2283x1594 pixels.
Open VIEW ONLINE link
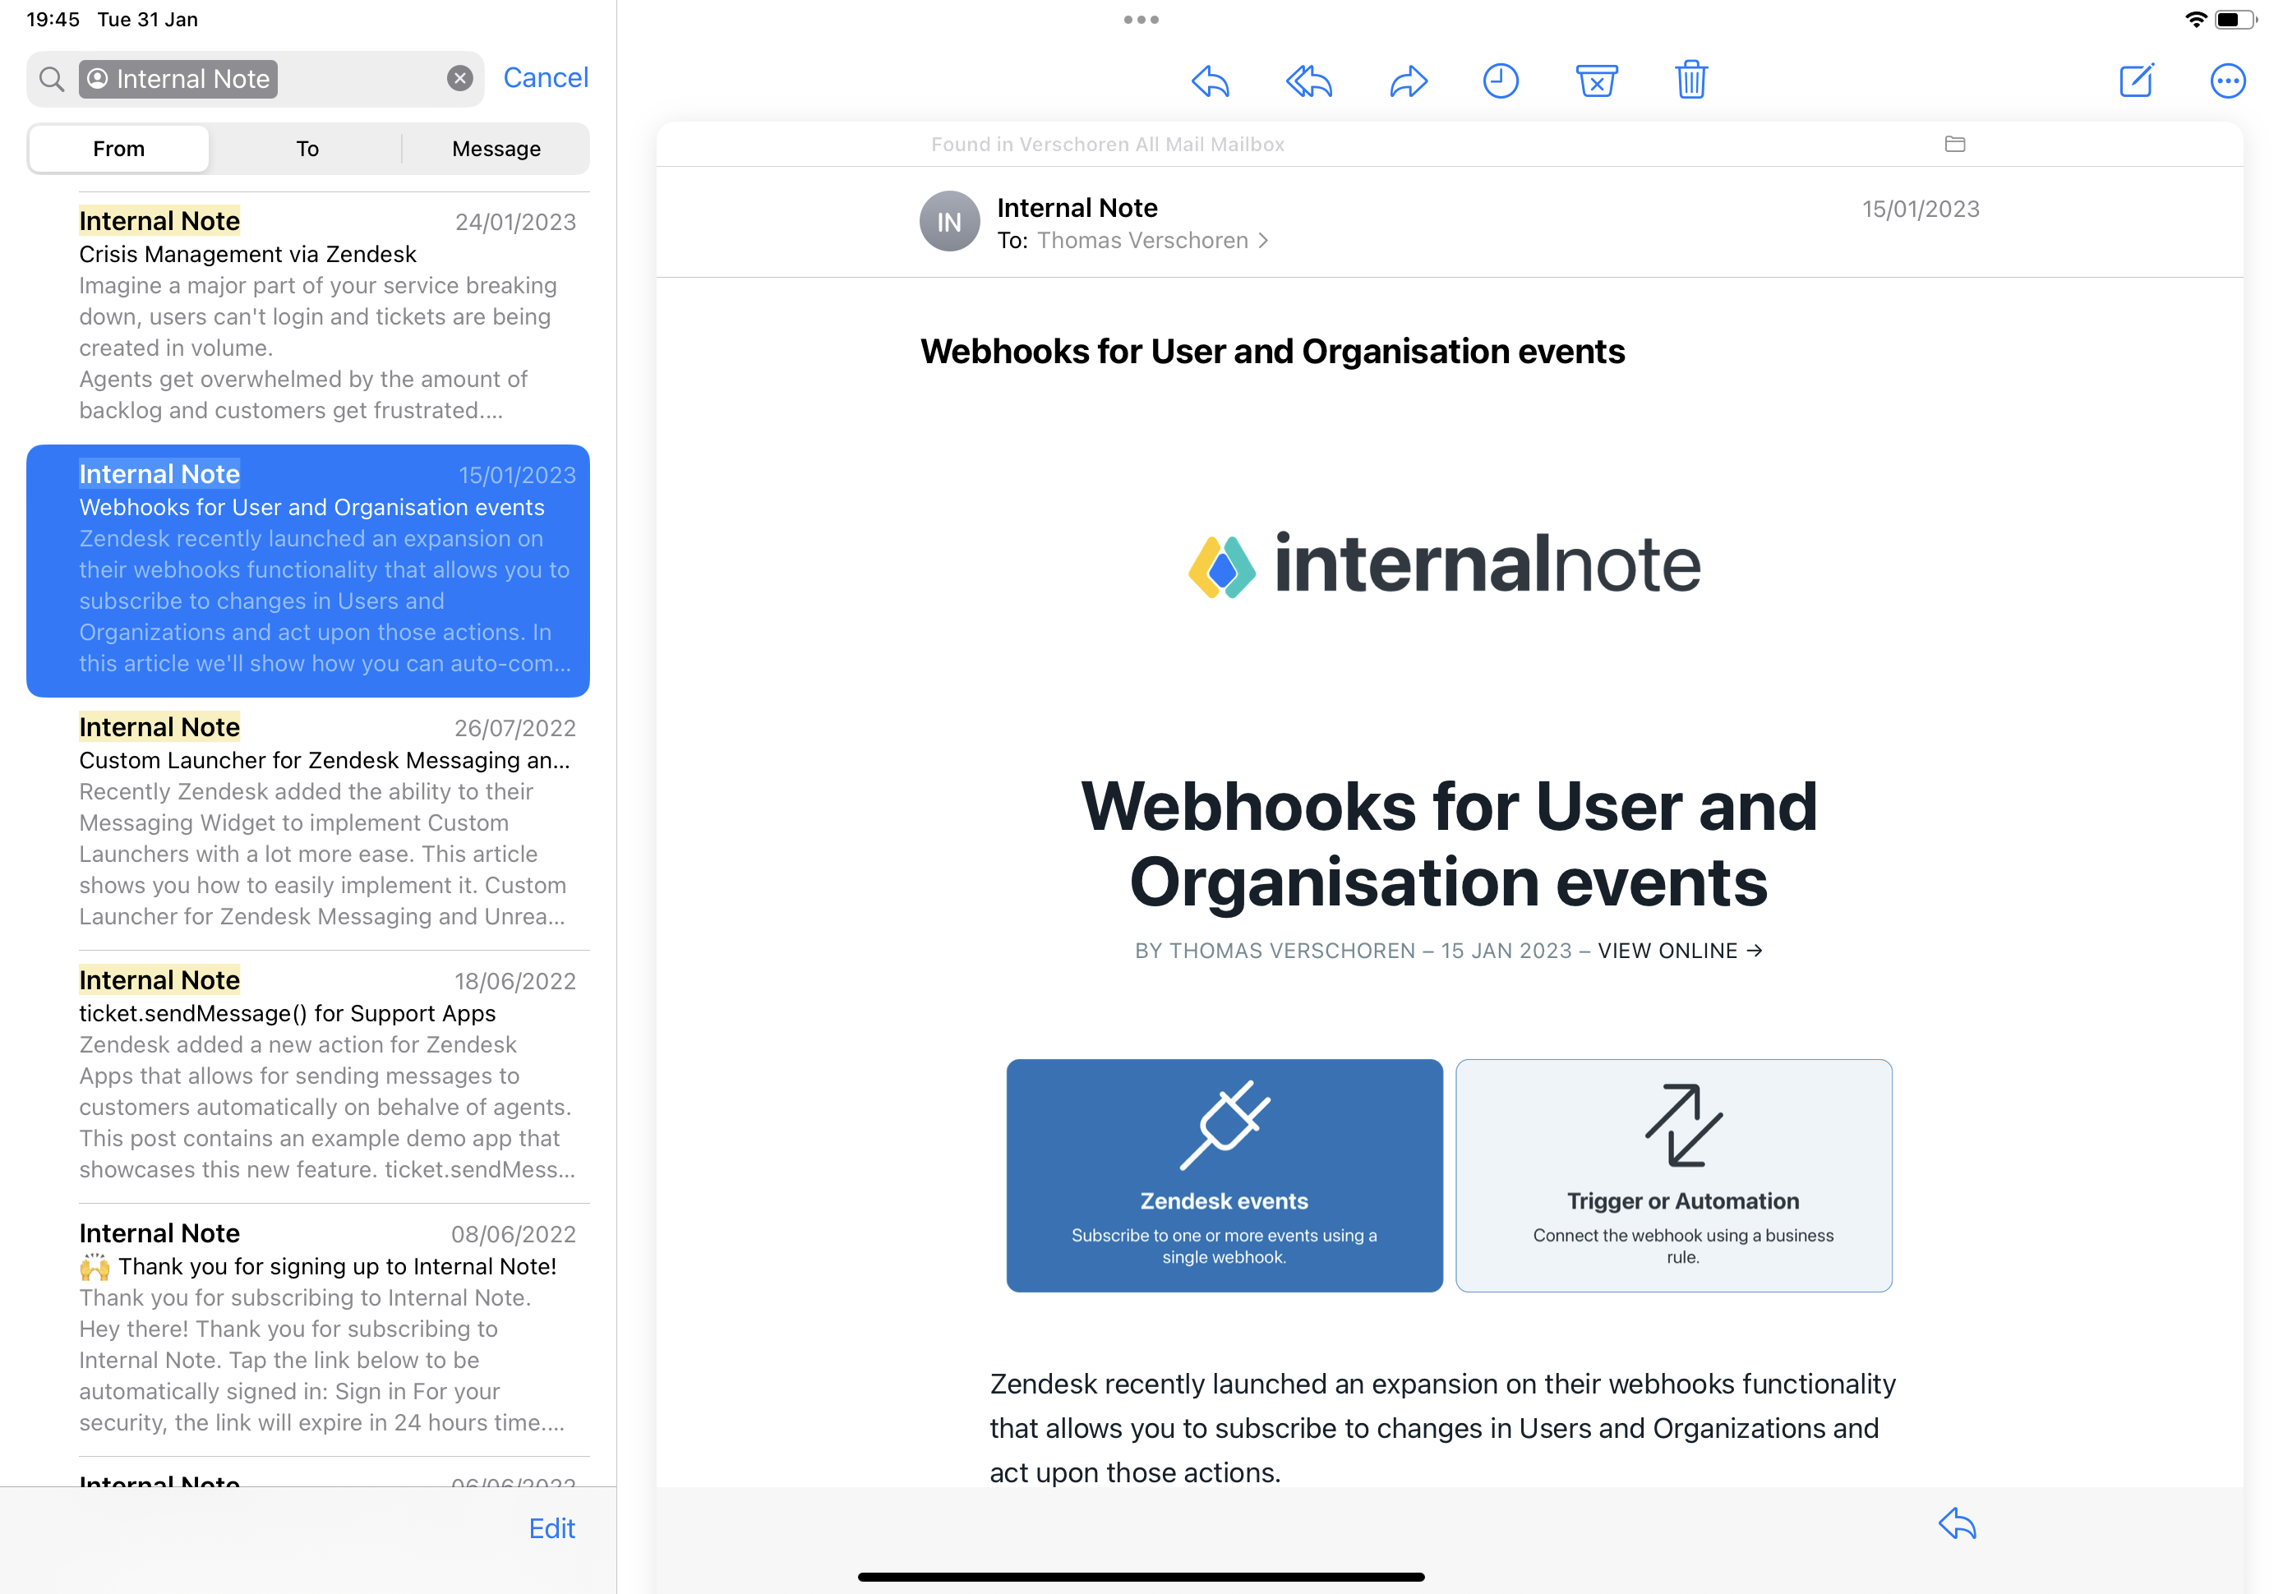click(1680, 951)
